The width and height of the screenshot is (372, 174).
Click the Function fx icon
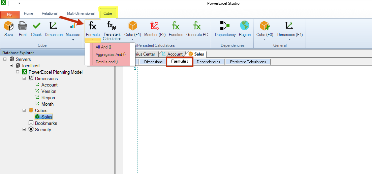176,26
